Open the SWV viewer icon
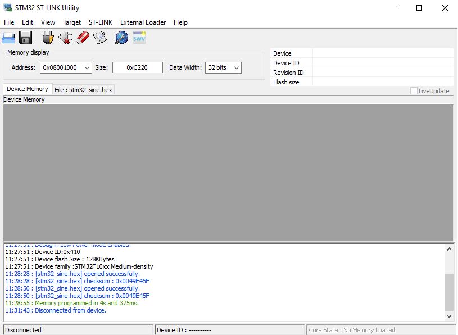Screen dimensions: 458x335 tap(139, 38)
